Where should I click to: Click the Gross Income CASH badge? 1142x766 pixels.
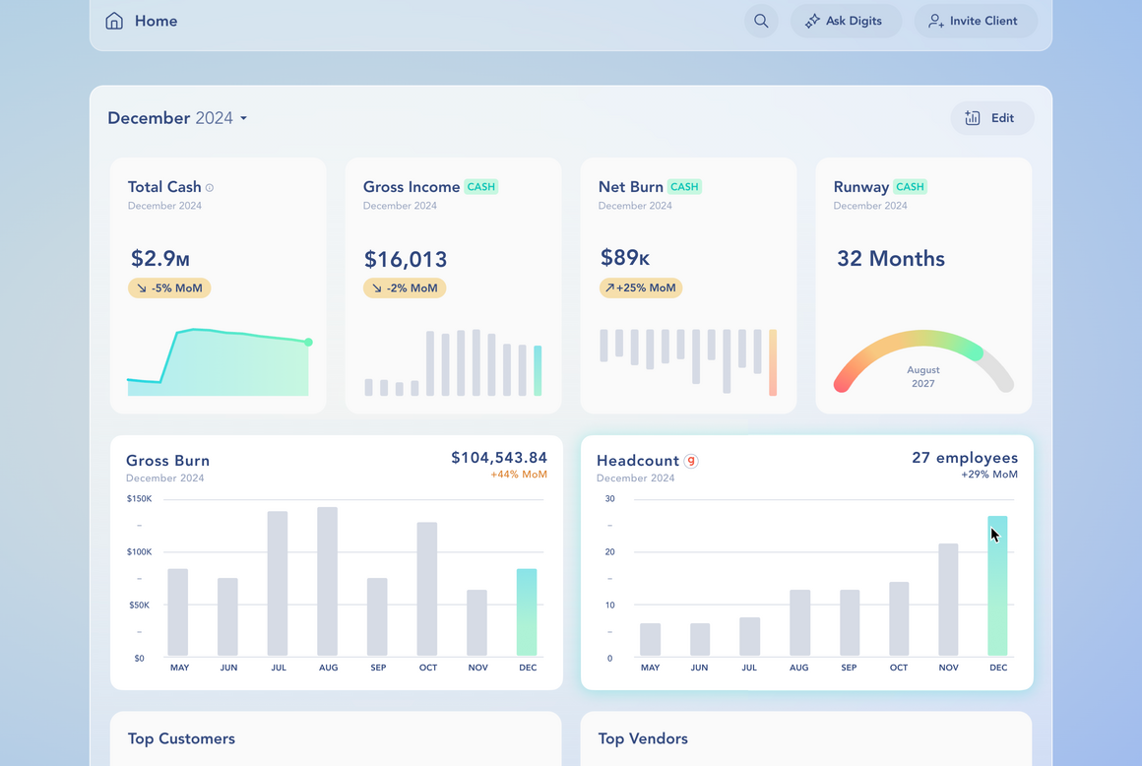(x=480, y=187)
